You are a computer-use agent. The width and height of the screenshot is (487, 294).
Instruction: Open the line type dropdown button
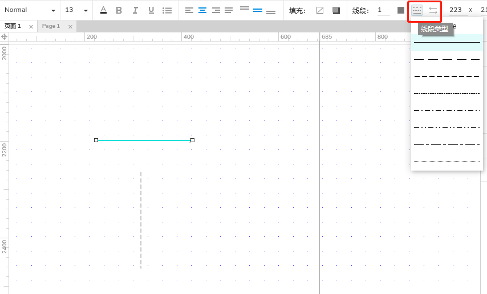(417, 11)
